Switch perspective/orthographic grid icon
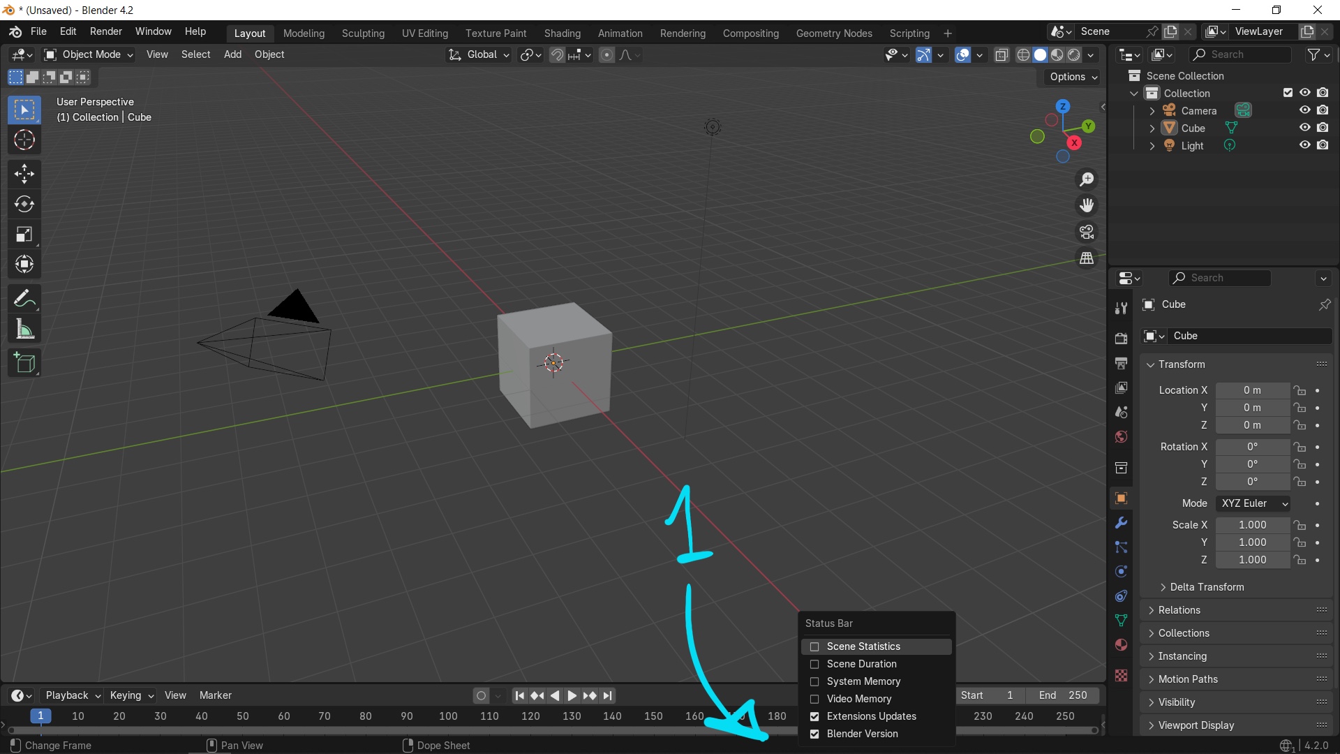This screenshot has width=1340, height=754. point(1087,258)
